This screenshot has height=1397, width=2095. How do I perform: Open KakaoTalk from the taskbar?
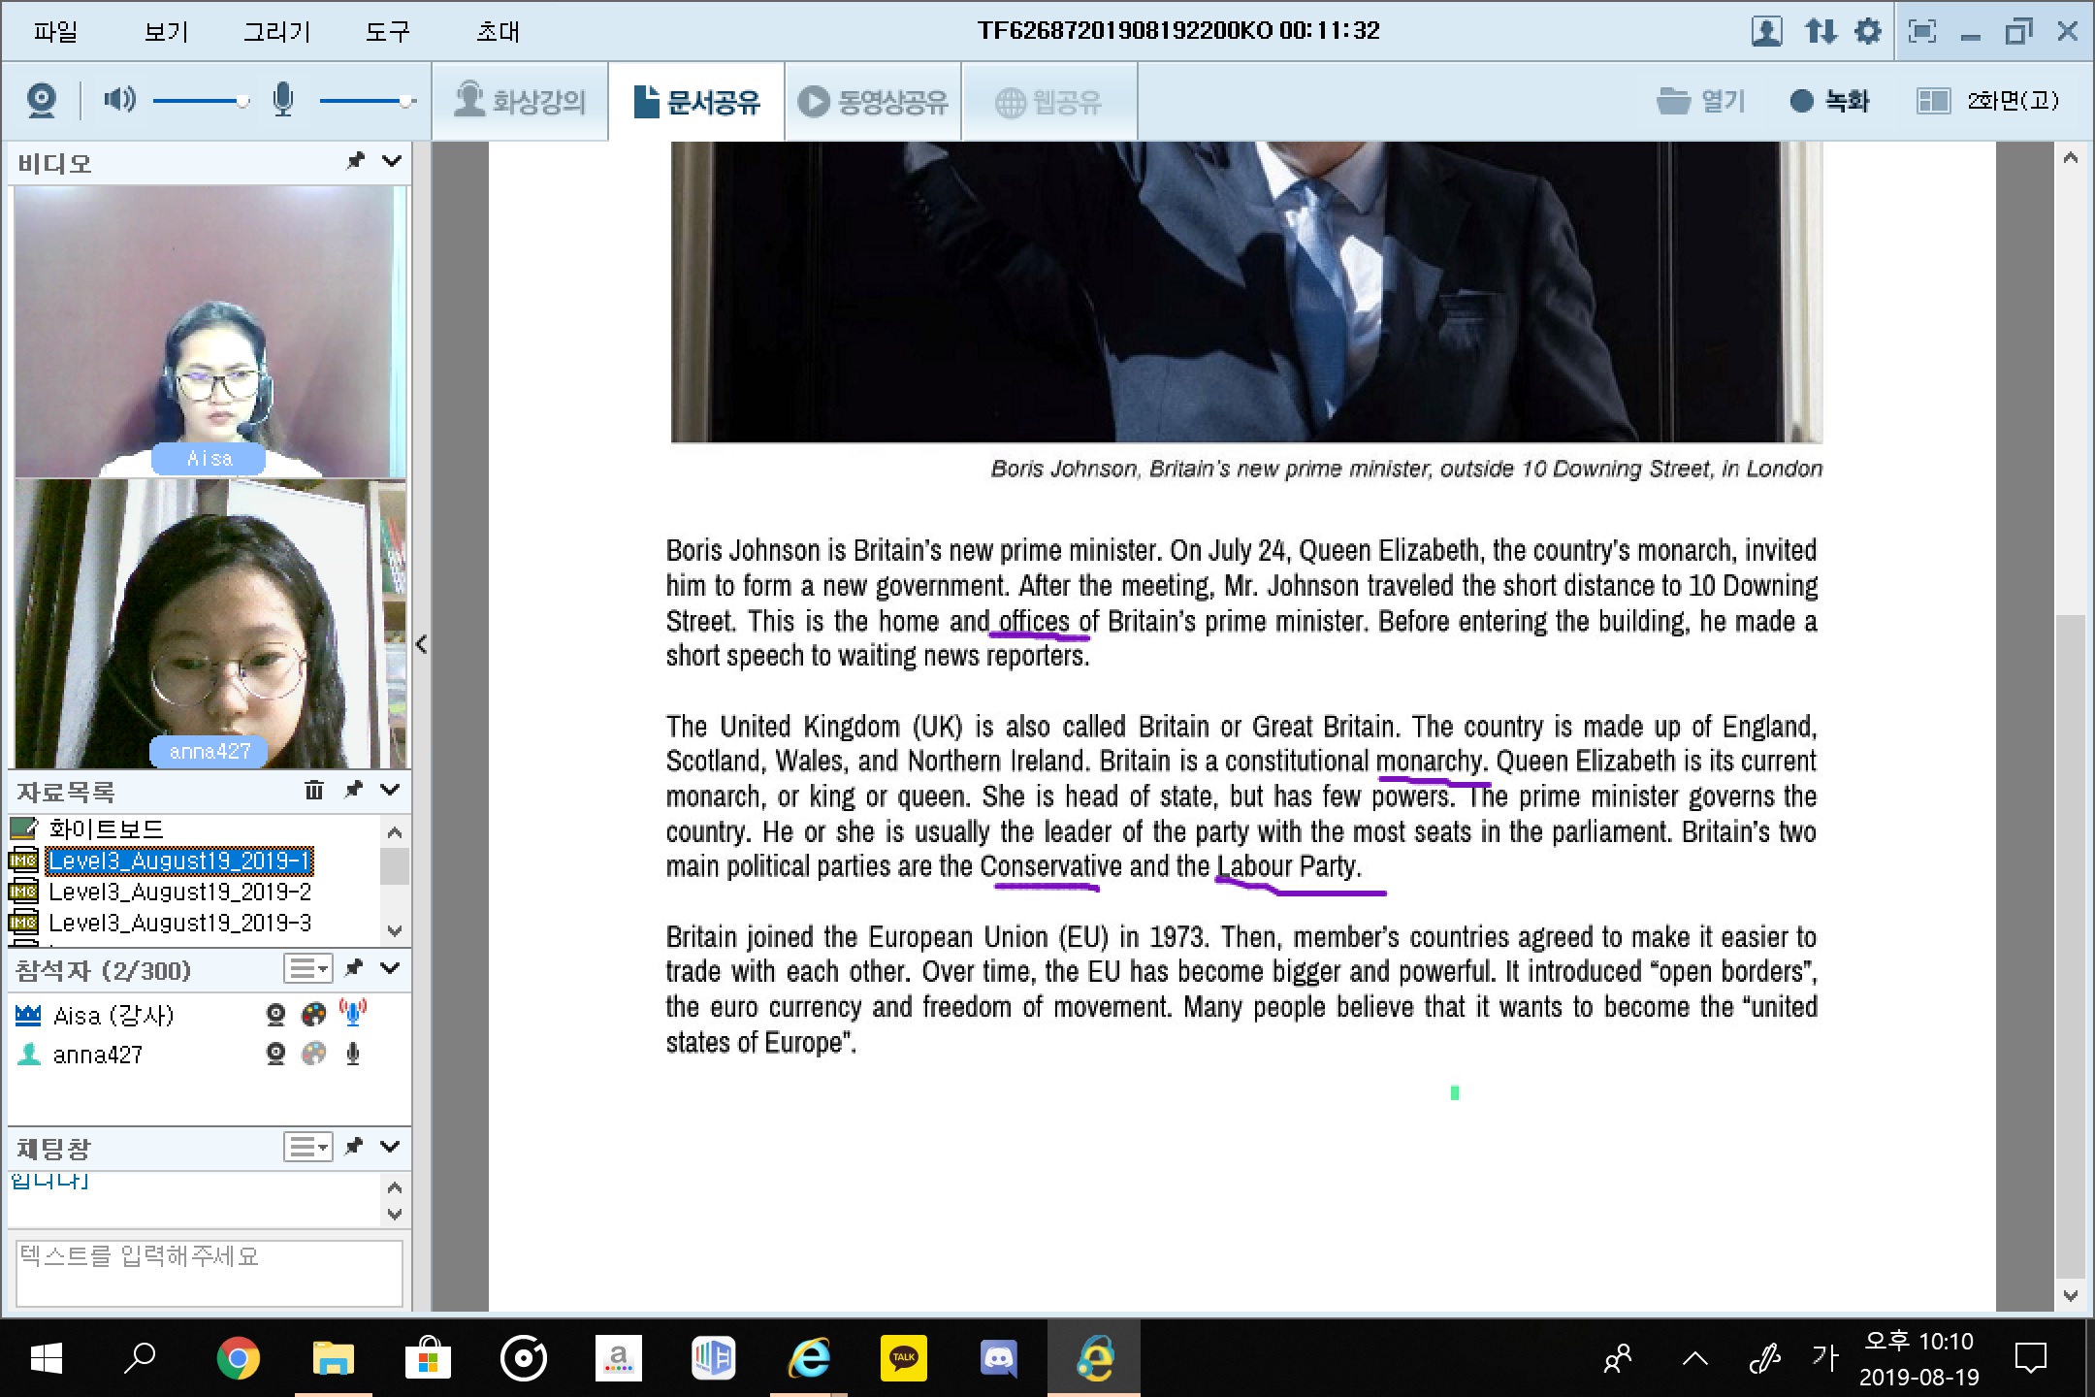[903, 1357]
